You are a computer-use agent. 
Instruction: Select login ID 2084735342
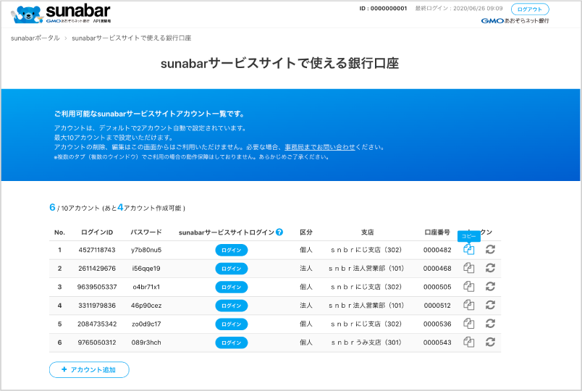coord(97,324)
